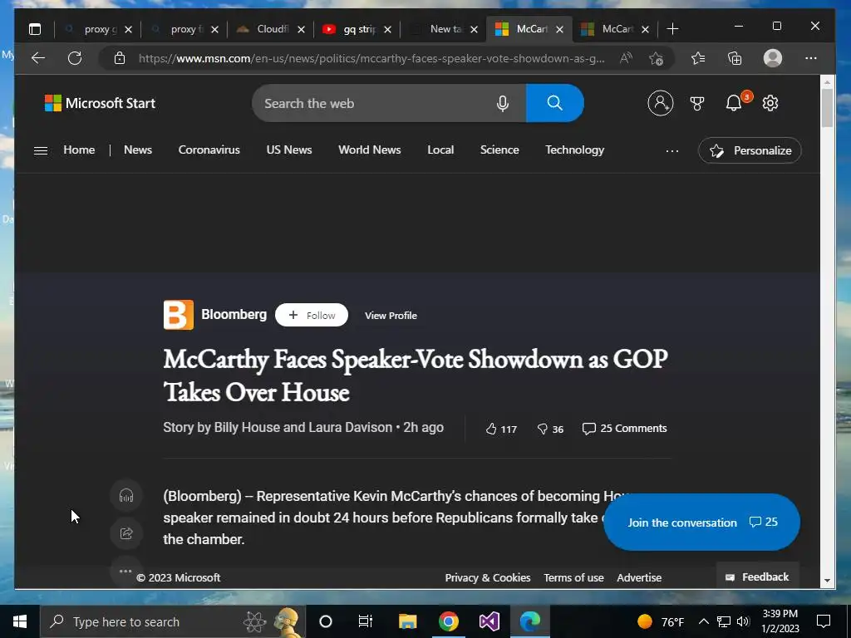
Task: Open the tab actions menu icon
Action: point(35,29)
